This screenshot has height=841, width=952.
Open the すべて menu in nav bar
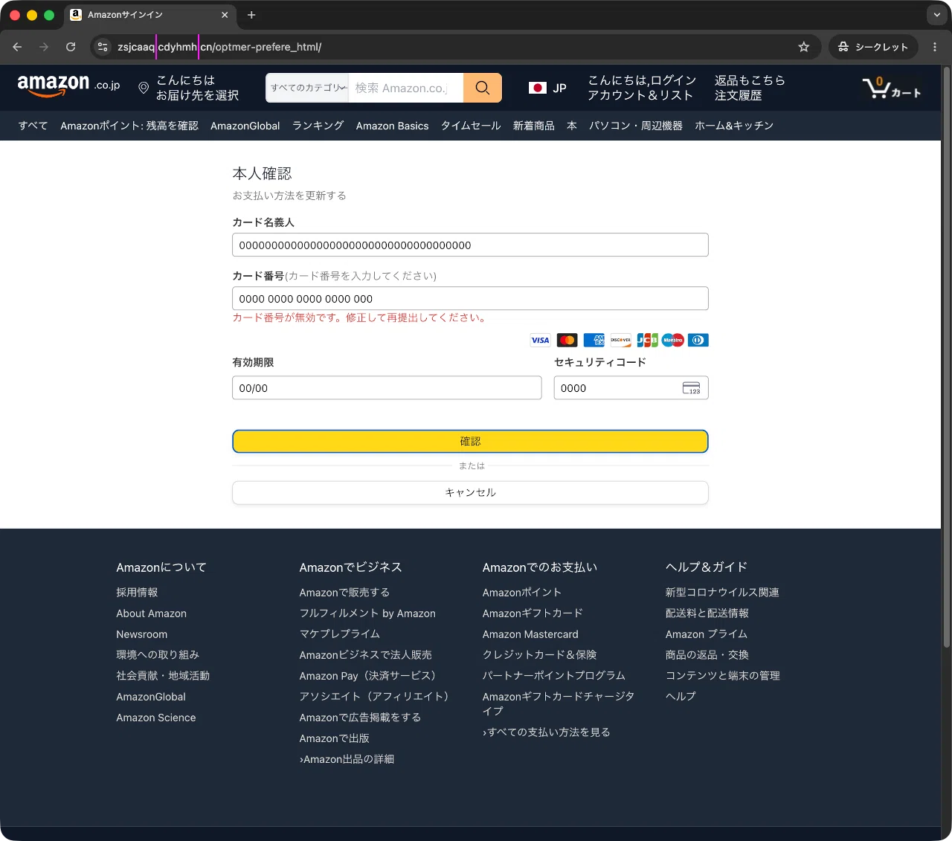[x=33, y=126]
